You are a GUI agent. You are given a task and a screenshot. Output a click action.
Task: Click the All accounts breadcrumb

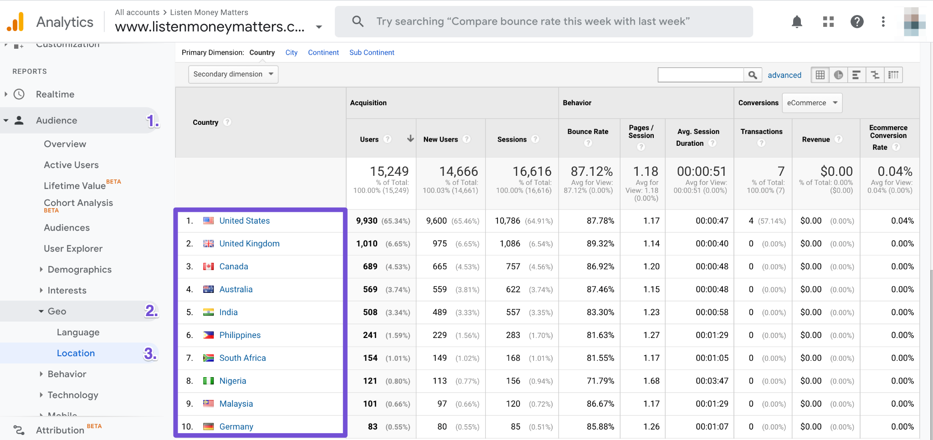(x=137, y=12)
